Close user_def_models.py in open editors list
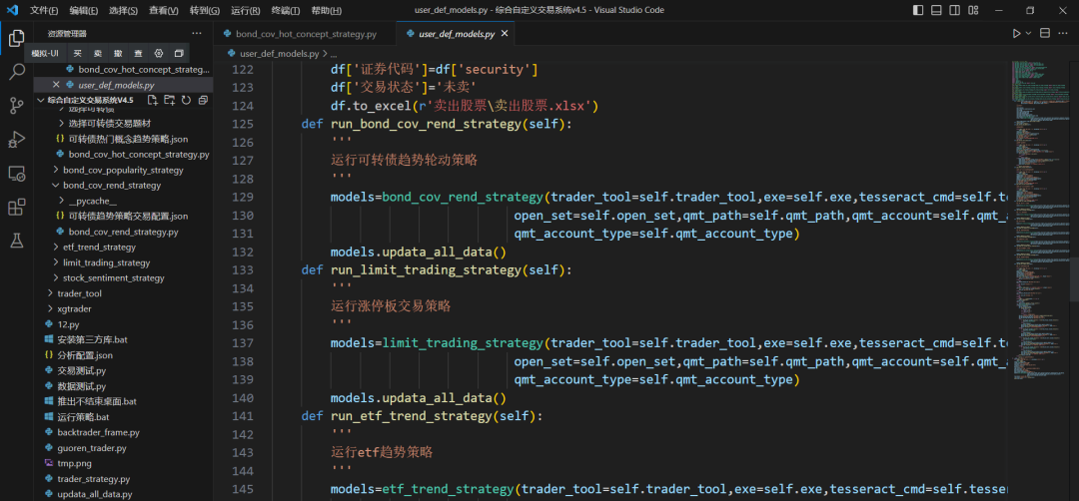 [56, 85]
